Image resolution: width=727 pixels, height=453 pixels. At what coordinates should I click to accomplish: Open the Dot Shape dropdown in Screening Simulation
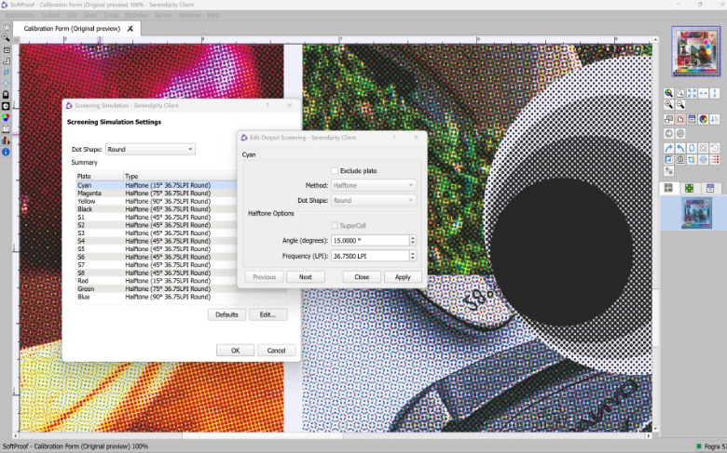tap(150, 150)
